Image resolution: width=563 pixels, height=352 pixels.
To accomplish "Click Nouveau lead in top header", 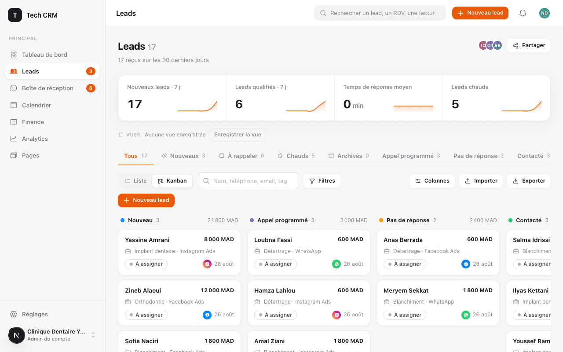I will click(x=480, y=13).
